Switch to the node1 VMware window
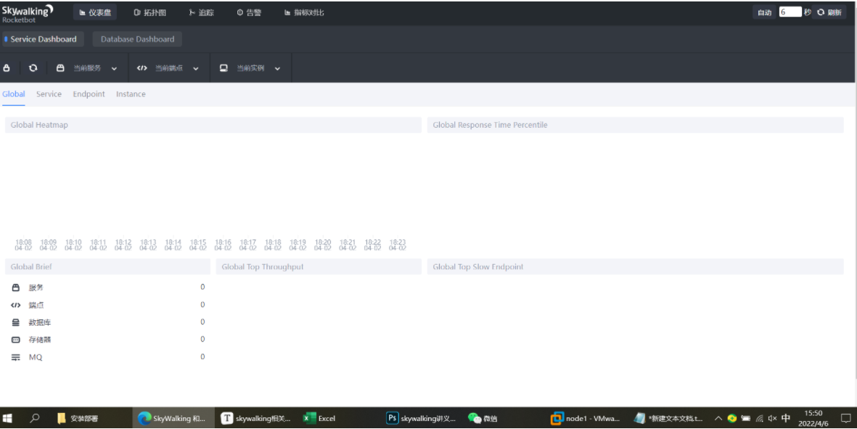 (586, 418)
